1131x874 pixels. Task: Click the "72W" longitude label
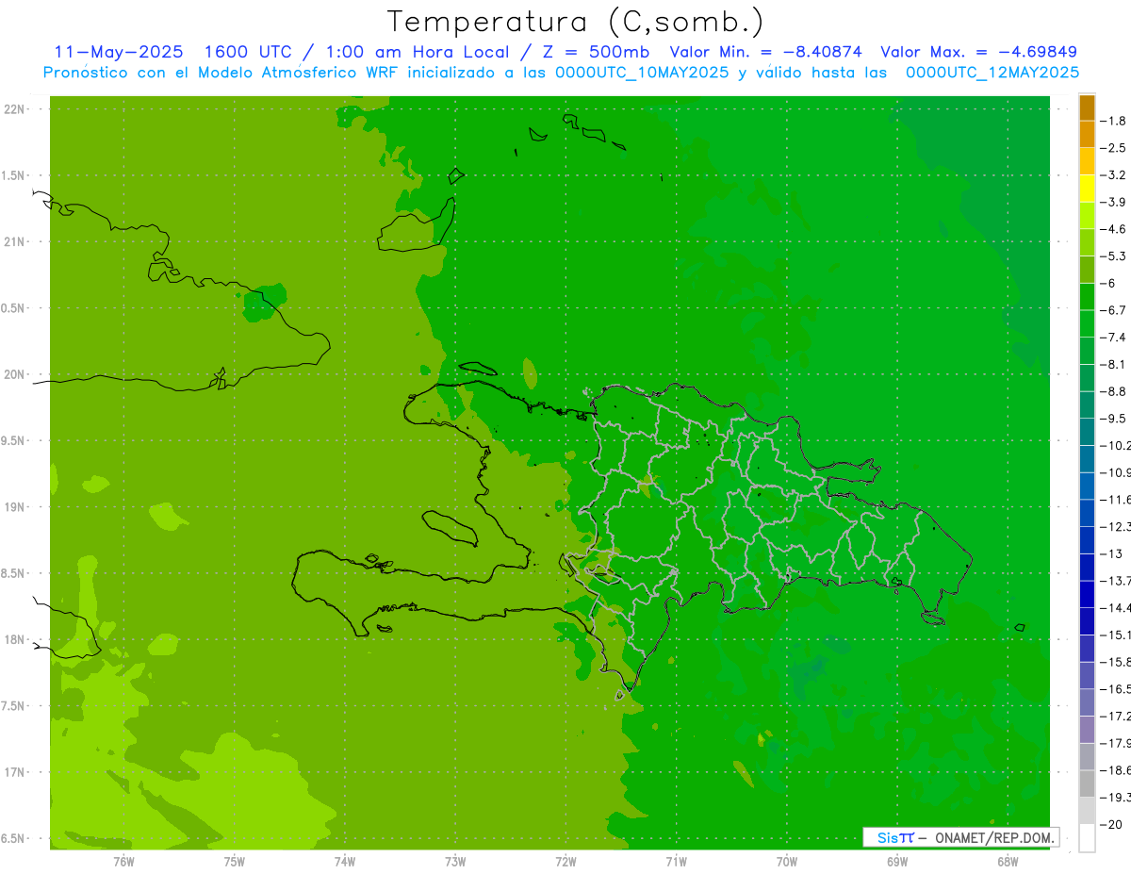(565, 862)
